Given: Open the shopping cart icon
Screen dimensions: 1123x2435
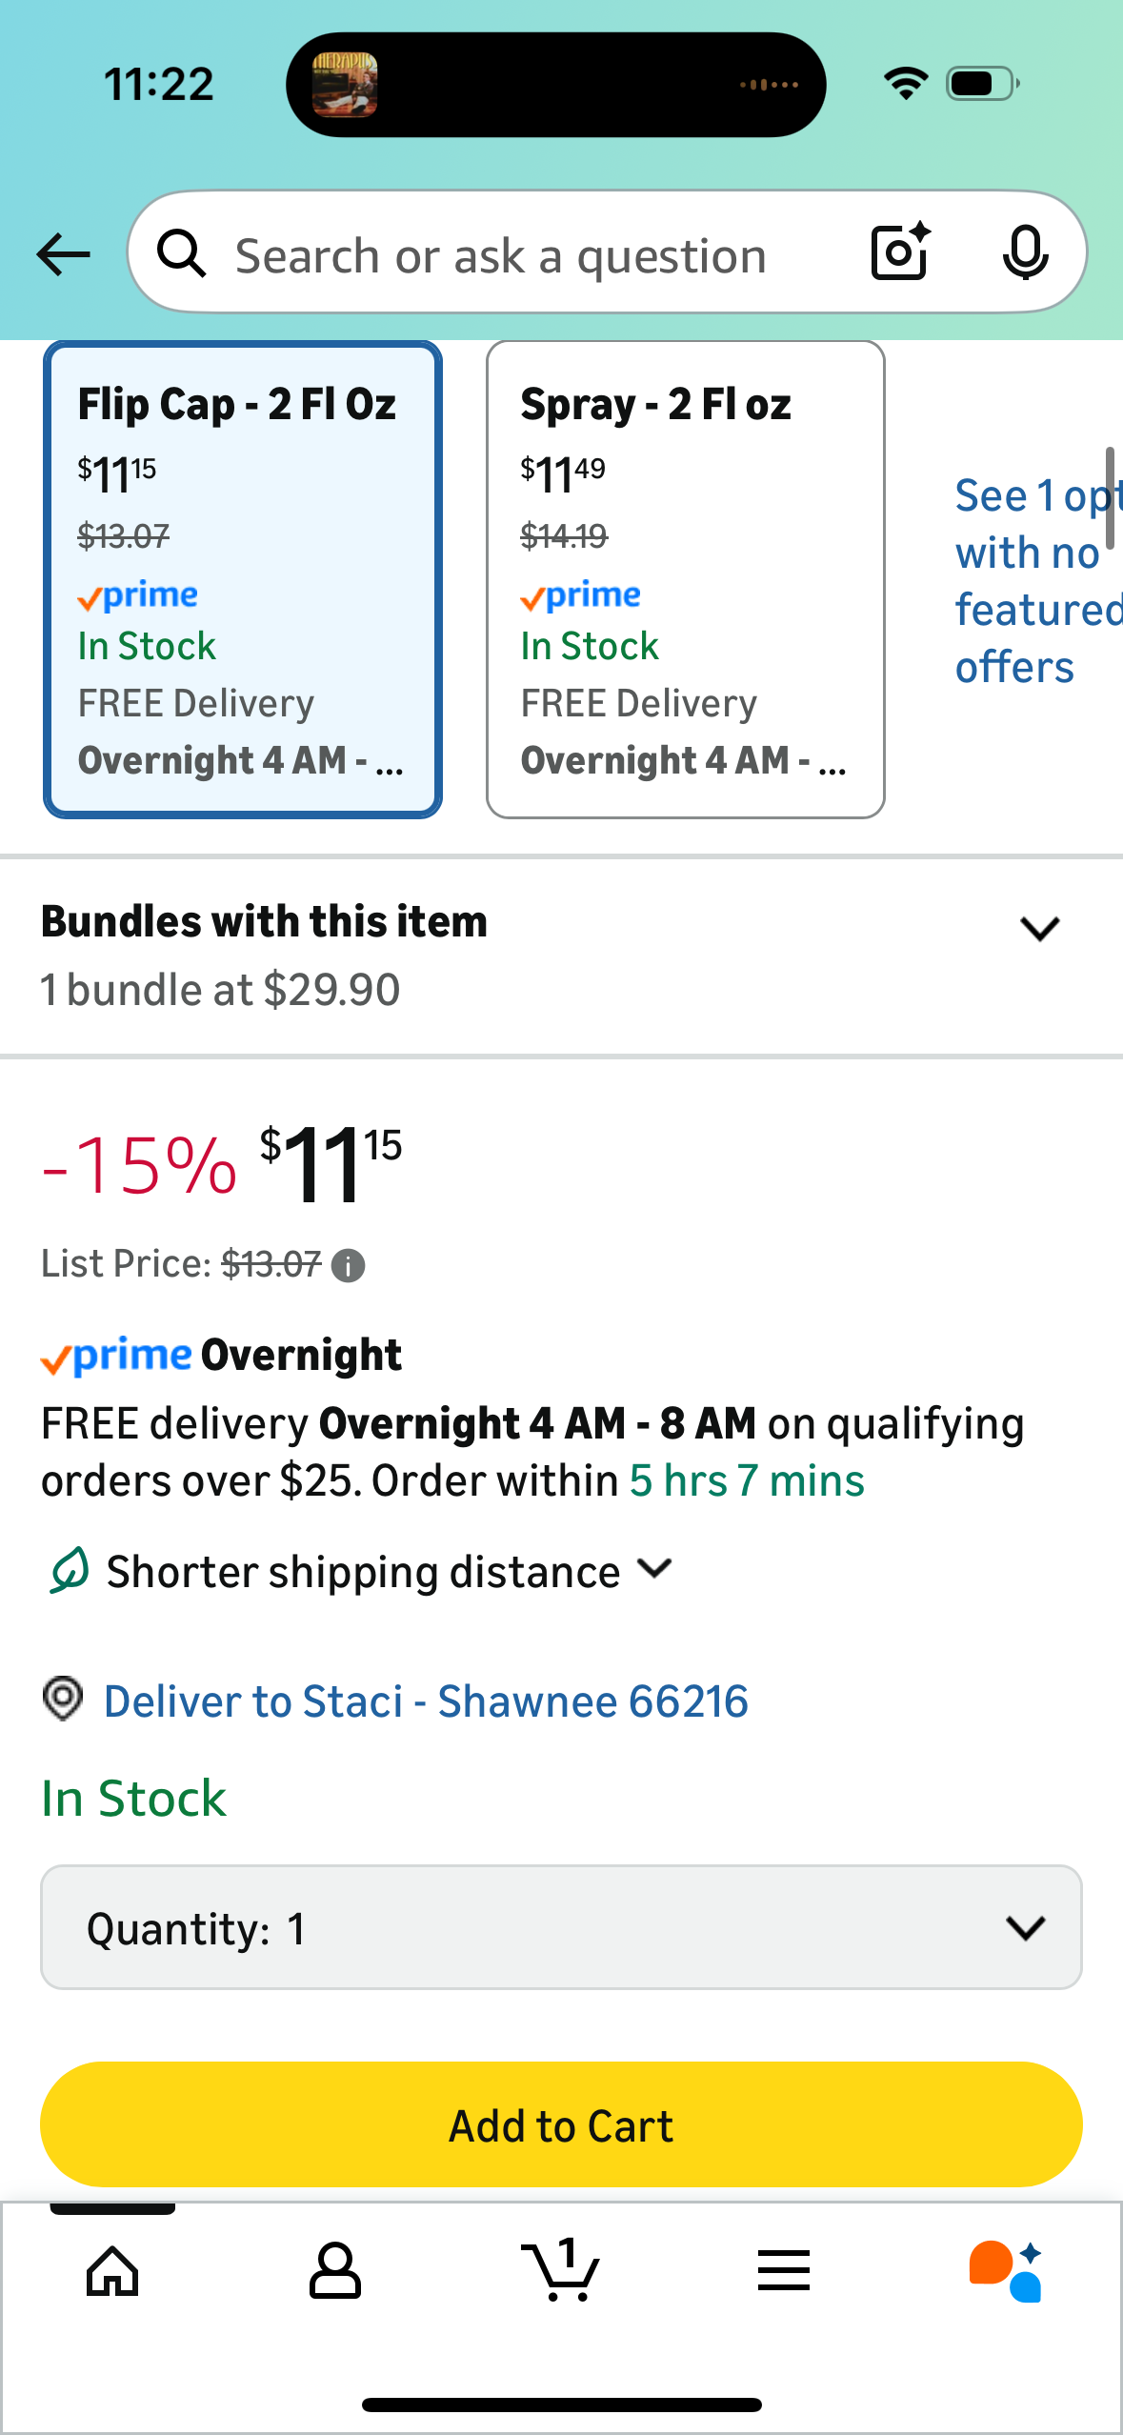Looking at the screenshot, I should [x=561, y=2271].
